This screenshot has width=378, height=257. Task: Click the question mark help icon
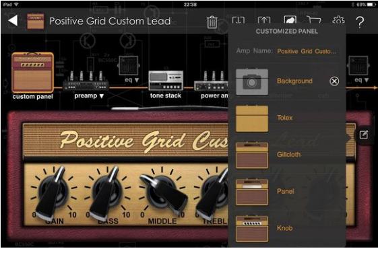click(360, 22)
